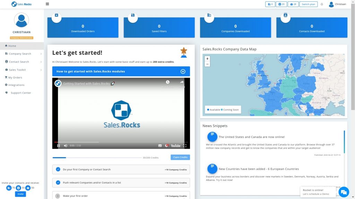The width and height of the screenshot is (355, 199).
Task: Collapse the How to get started section
Action: click(183, 71)
